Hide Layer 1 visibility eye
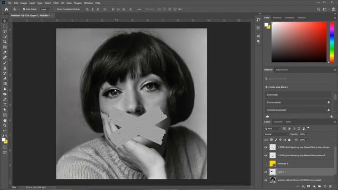The height and width of the screenshot is (190, 338). pyautogui.click(x=266, y=172)
